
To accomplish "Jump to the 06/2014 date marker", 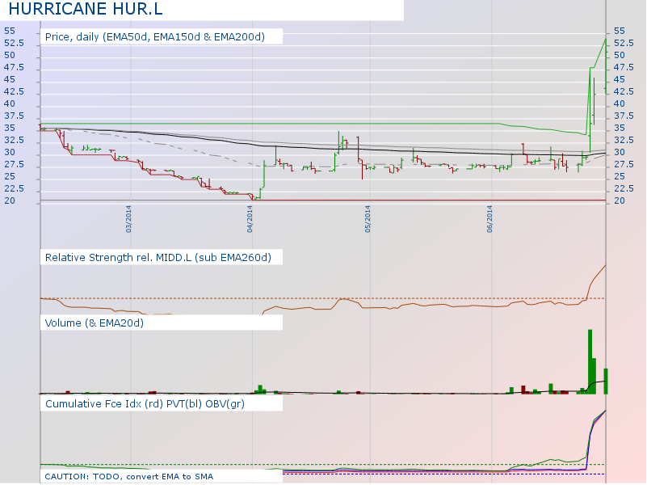I will (489, 220).
